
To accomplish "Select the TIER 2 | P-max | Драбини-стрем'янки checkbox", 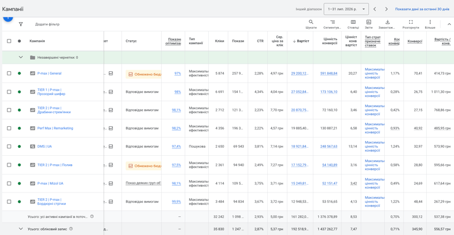I will coord(9,110).
